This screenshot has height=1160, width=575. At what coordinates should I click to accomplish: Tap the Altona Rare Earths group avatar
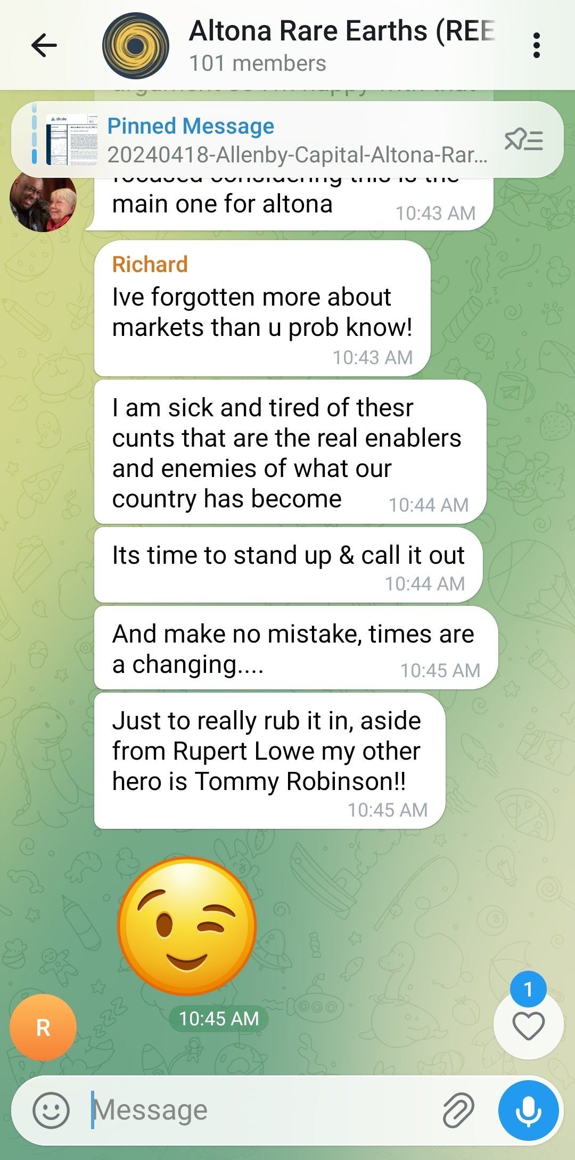coord(136,46)
